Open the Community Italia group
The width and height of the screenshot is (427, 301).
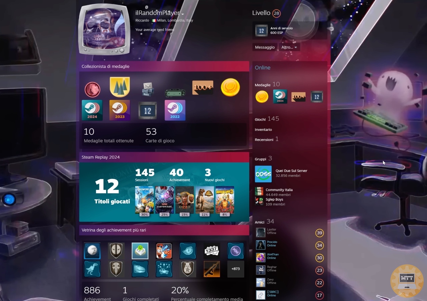click(x=279, y=190)
